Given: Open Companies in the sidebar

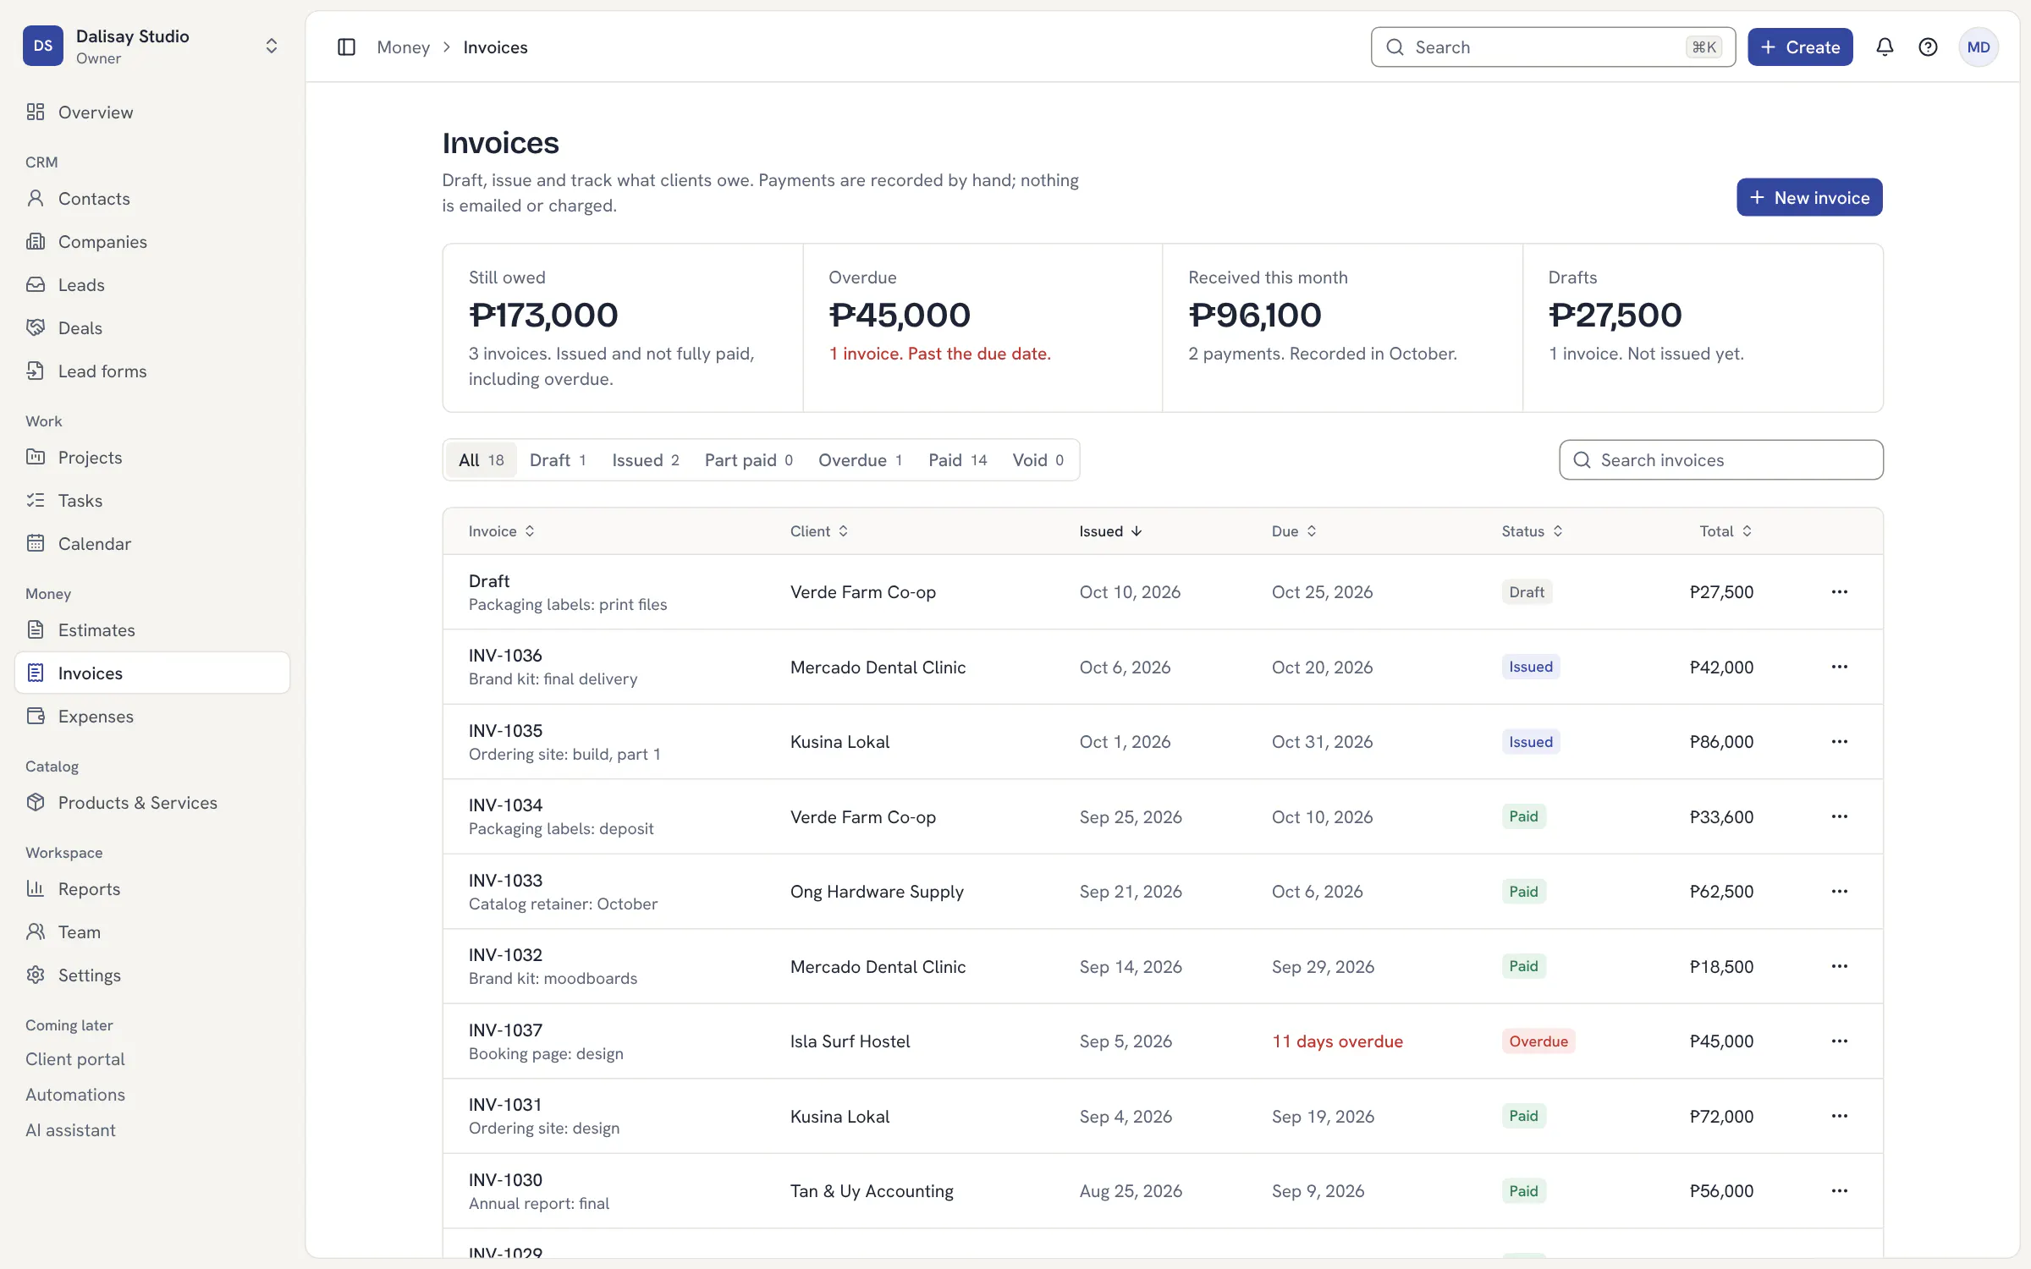Looking at the screenshot, I should (x=152, y=242).
